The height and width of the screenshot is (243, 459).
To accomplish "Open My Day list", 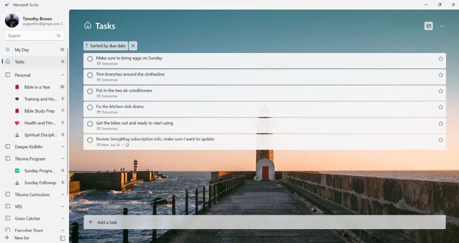I will tap(34, 50).
